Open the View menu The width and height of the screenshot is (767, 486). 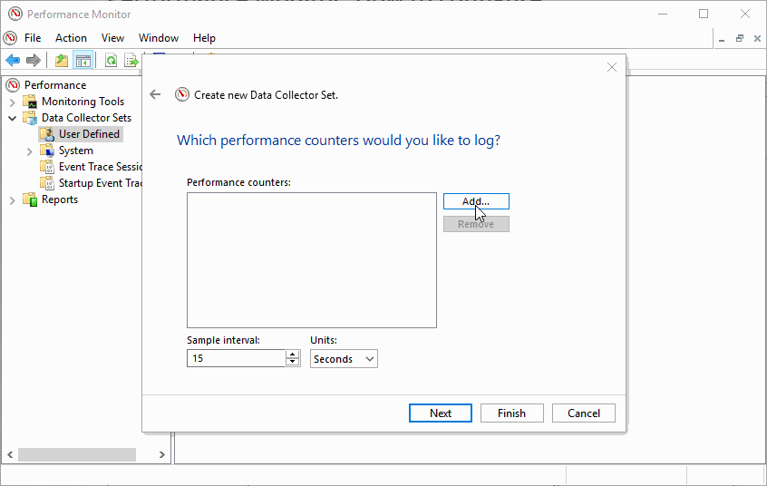click(112, 38)
